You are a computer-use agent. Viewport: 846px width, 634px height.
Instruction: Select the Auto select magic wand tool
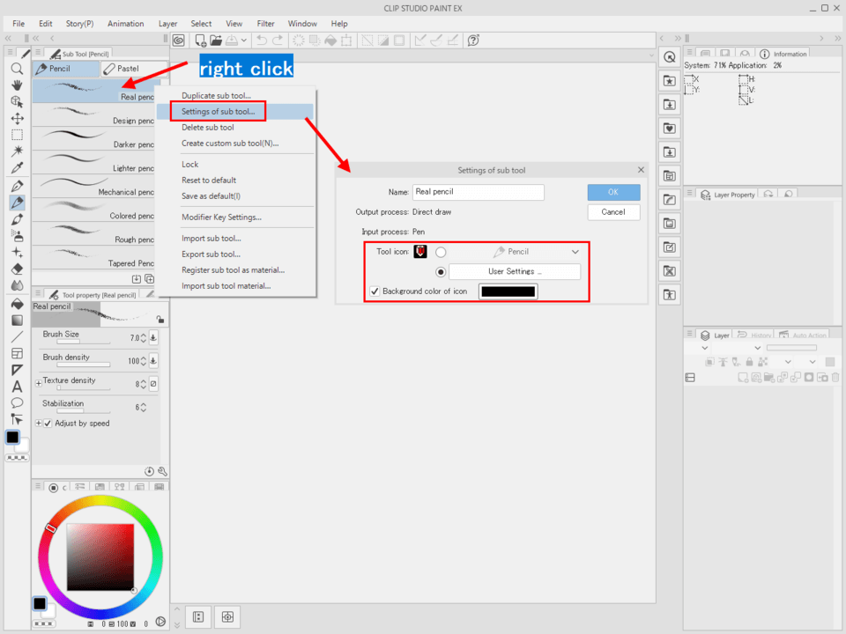17,151
